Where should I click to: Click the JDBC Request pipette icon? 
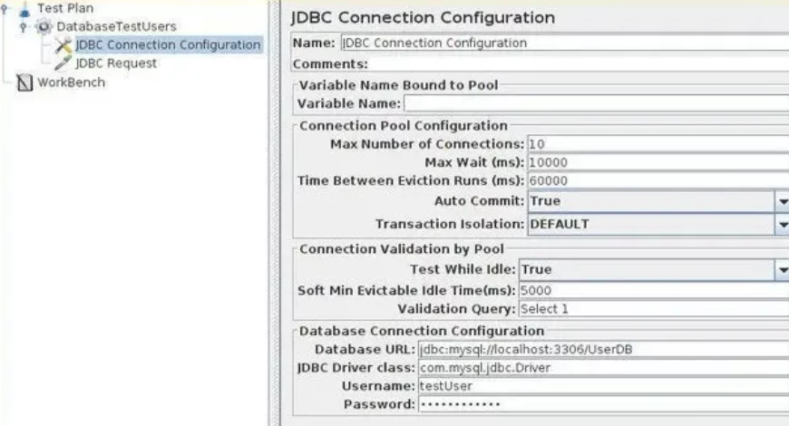pyautogui.click(x=63, y=63)
